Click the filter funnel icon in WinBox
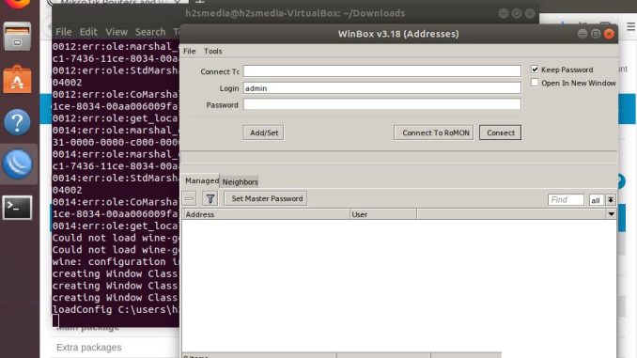Viewport: 637px width, 358px height. (210, 198)
